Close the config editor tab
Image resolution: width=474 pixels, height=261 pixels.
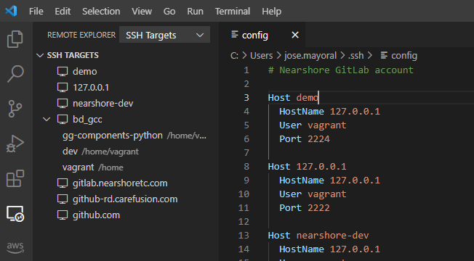295,36
